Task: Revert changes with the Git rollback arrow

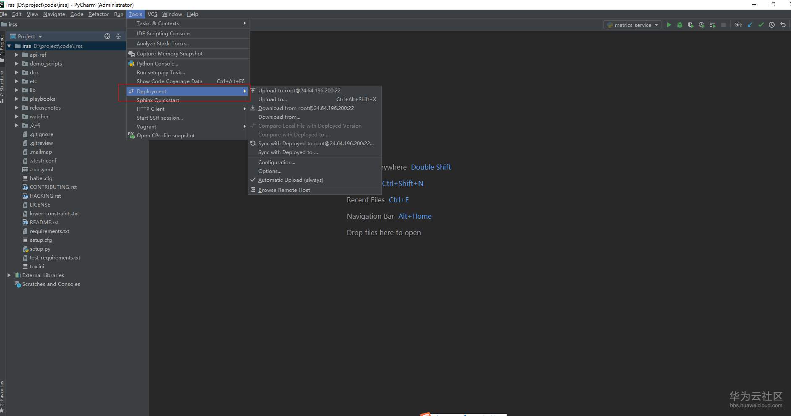Action: [x=783, y=25]
